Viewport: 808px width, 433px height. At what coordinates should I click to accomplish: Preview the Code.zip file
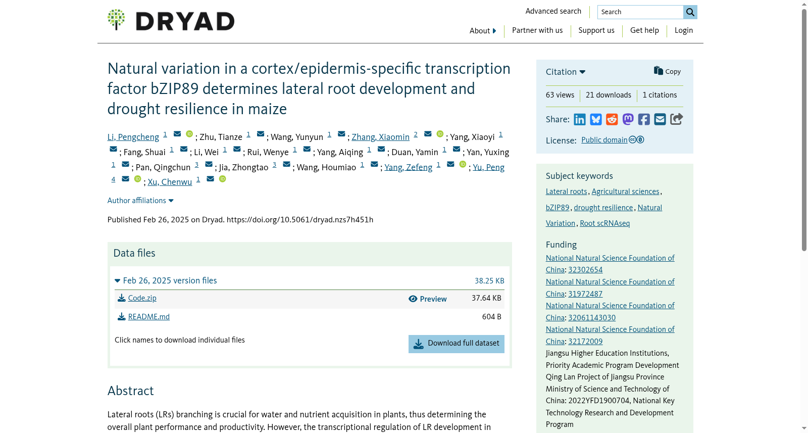[x=428, y=299]
